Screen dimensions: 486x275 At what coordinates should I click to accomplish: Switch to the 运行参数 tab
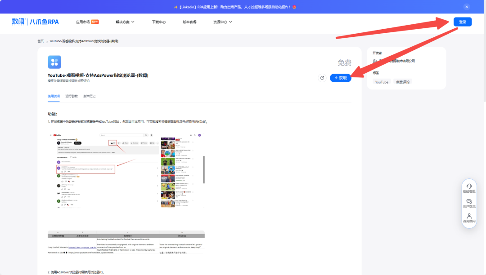pyautogui.click(x=72, y=96)
